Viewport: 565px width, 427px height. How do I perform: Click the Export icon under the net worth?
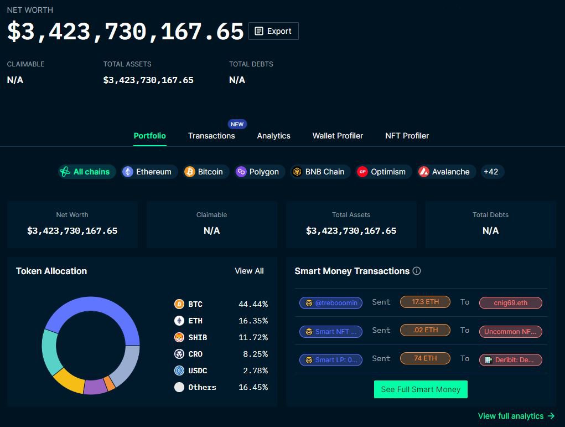point(258,31)
